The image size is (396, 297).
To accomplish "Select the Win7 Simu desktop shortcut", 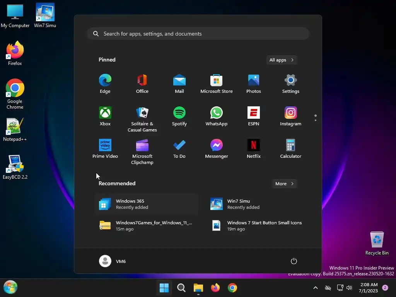I will 45,15.
